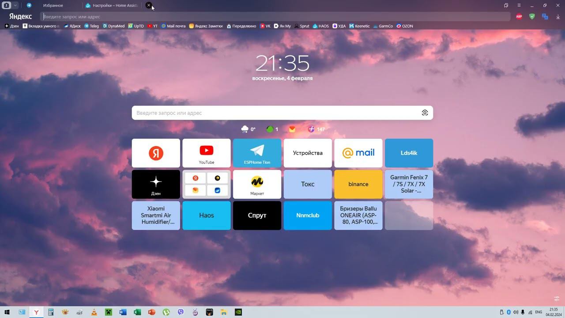Image resolution: width=565 pixels, height=318 pixels.
Task: Click the Bluetooth tray icon
Action: point(508,312)
